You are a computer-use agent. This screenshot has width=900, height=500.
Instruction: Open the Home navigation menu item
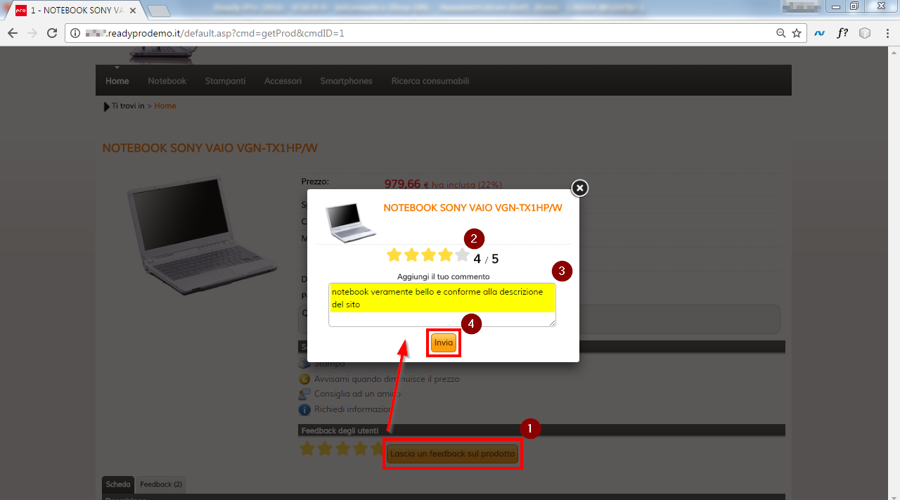(x=117, y=81)
